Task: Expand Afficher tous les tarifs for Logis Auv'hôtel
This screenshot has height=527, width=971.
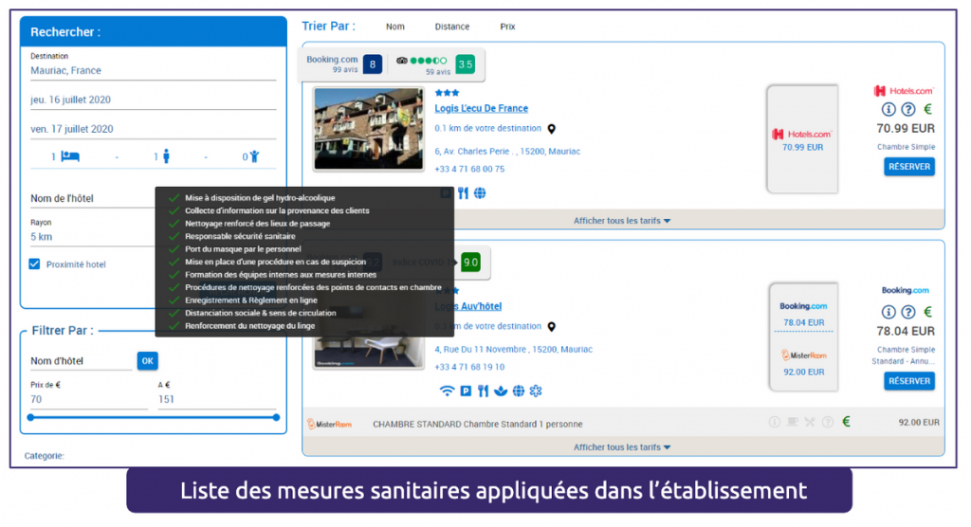Action: 622,447
